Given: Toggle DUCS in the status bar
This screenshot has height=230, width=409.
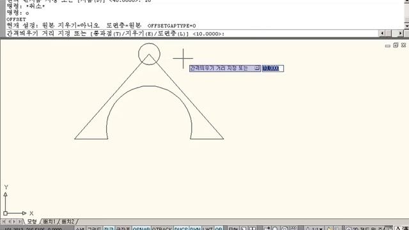Looking at the screenshot, I should pyautogui.click(x=181, y=229).
